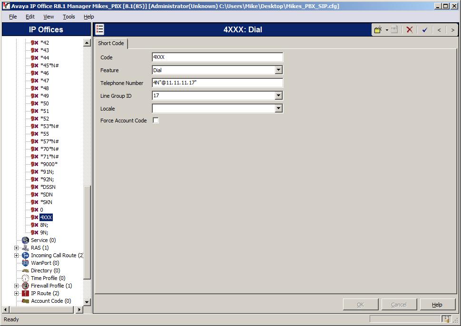The image size is (461, 326).
Task: Click the tree scroll up arrow
Action: pyautogui.click(x=87, y=43)
